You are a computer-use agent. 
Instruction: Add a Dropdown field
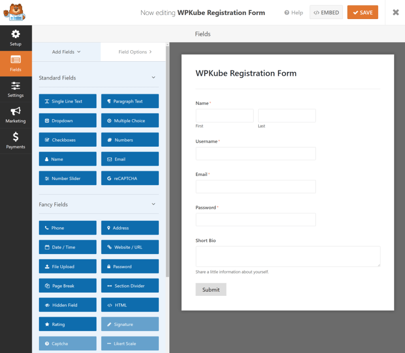point(68,120)
